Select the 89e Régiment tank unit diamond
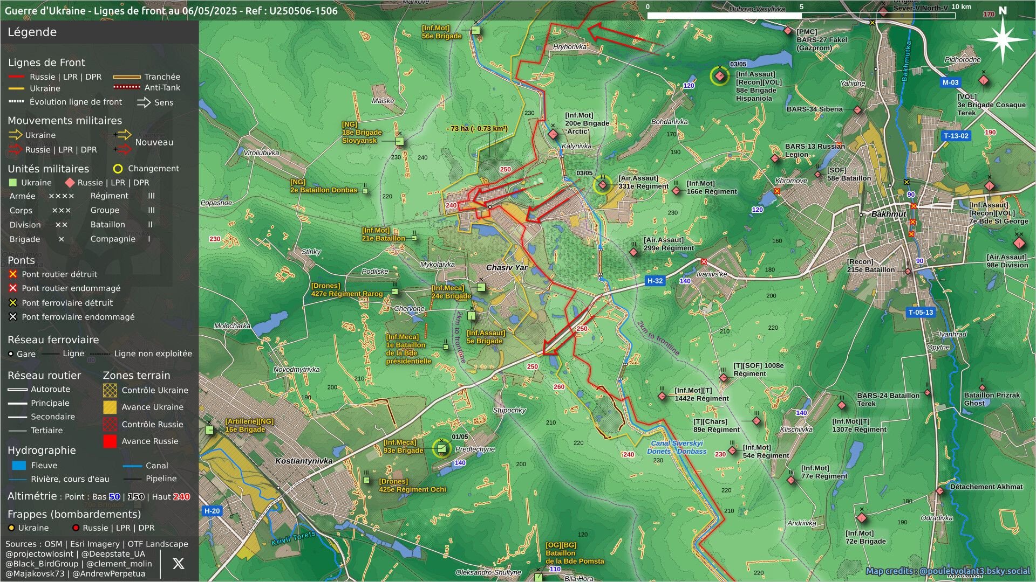The image size is (1036, 582). (756, 421)
